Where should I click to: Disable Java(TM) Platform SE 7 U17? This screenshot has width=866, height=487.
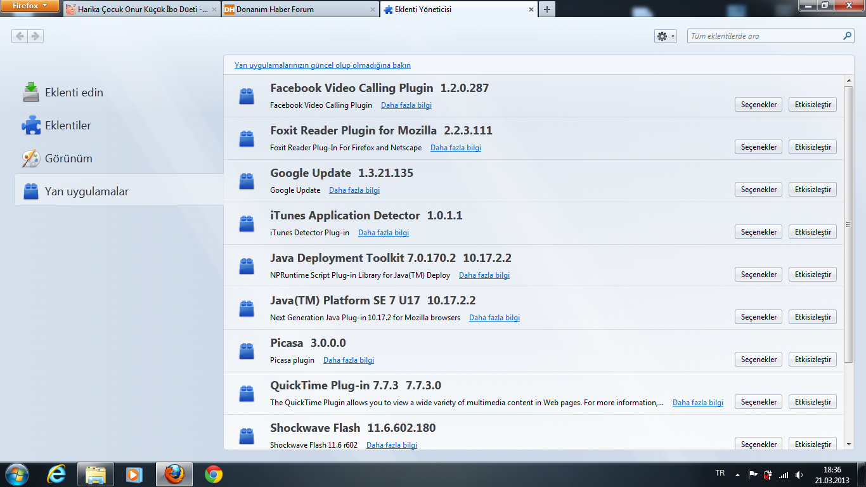[x=813, y=317]
